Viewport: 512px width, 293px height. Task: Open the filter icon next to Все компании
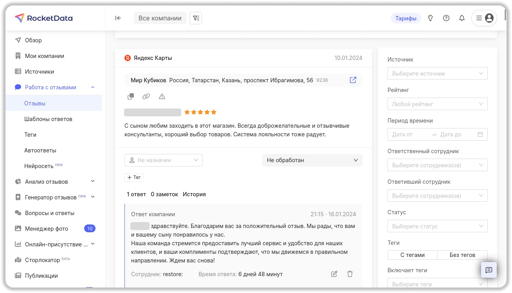196,18
